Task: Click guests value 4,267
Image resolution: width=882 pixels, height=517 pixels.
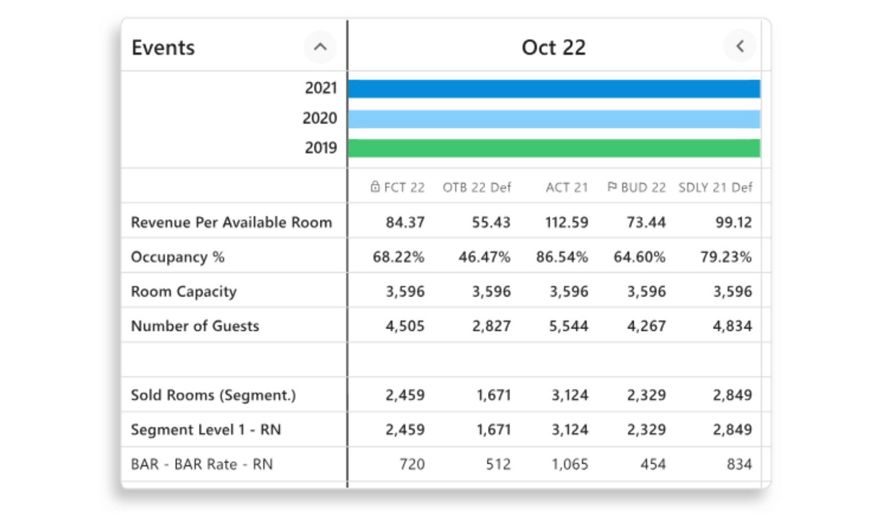Action: (646, 326)
